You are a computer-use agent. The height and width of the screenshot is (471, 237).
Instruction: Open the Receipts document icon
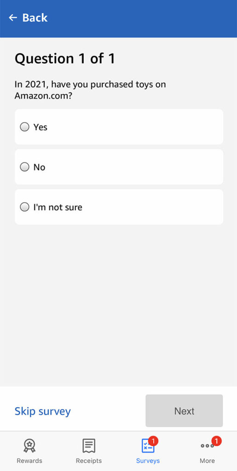tap(89, 445)
